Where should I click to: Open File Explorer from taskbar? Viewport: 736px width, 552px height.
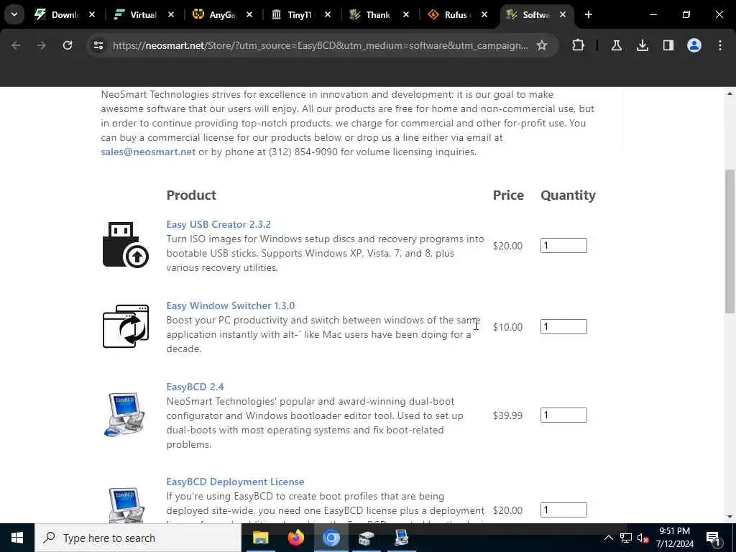(260, 538)
